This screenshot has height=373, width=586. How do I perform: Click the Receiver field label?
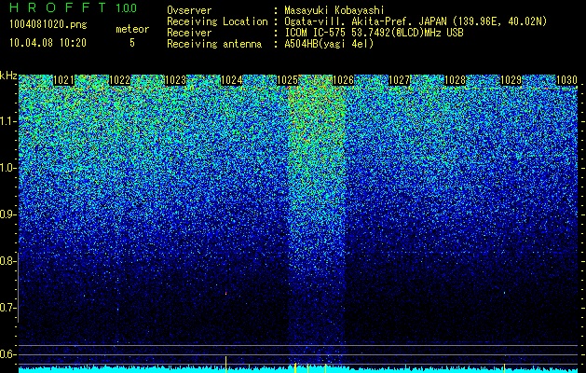pos(189,33)
